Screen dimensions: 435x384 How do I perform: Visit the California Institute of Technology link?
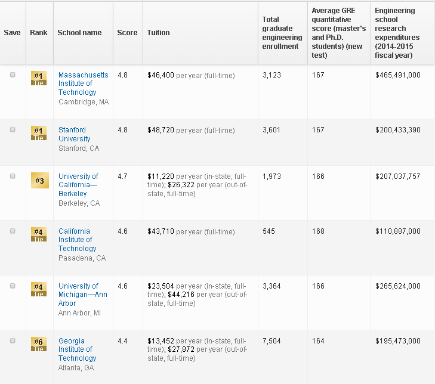77,240
